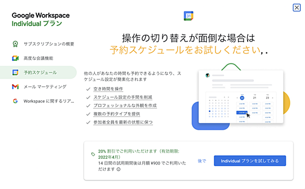Click the 後で link
The height and width of the screenshot is (189, 305).
click(202, 161)
